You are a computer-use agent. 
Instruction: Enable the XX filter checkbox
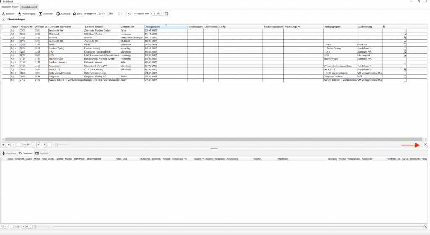[126, 14]
